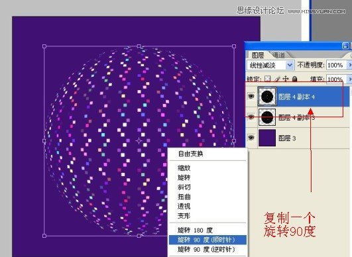Image resolution: width=352 pixels, height=257 pixels.
Task: Switch to the 图层 tab
Action: (258, 55)
